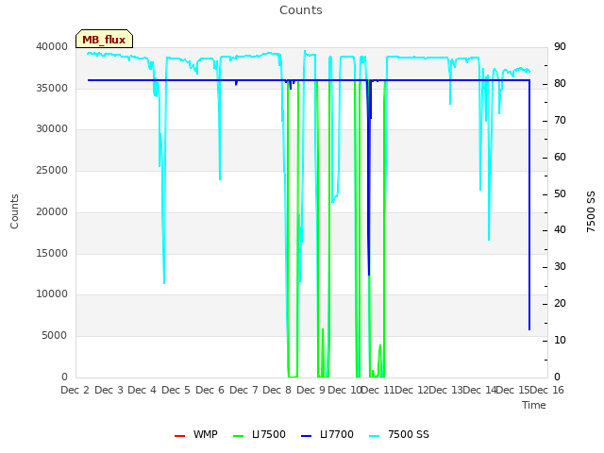Image resolution: width=604 pixels, height=453 pixels.
Task: Click the 'Dec 3' x-axis tick label
Action: (x=109, y=390)
